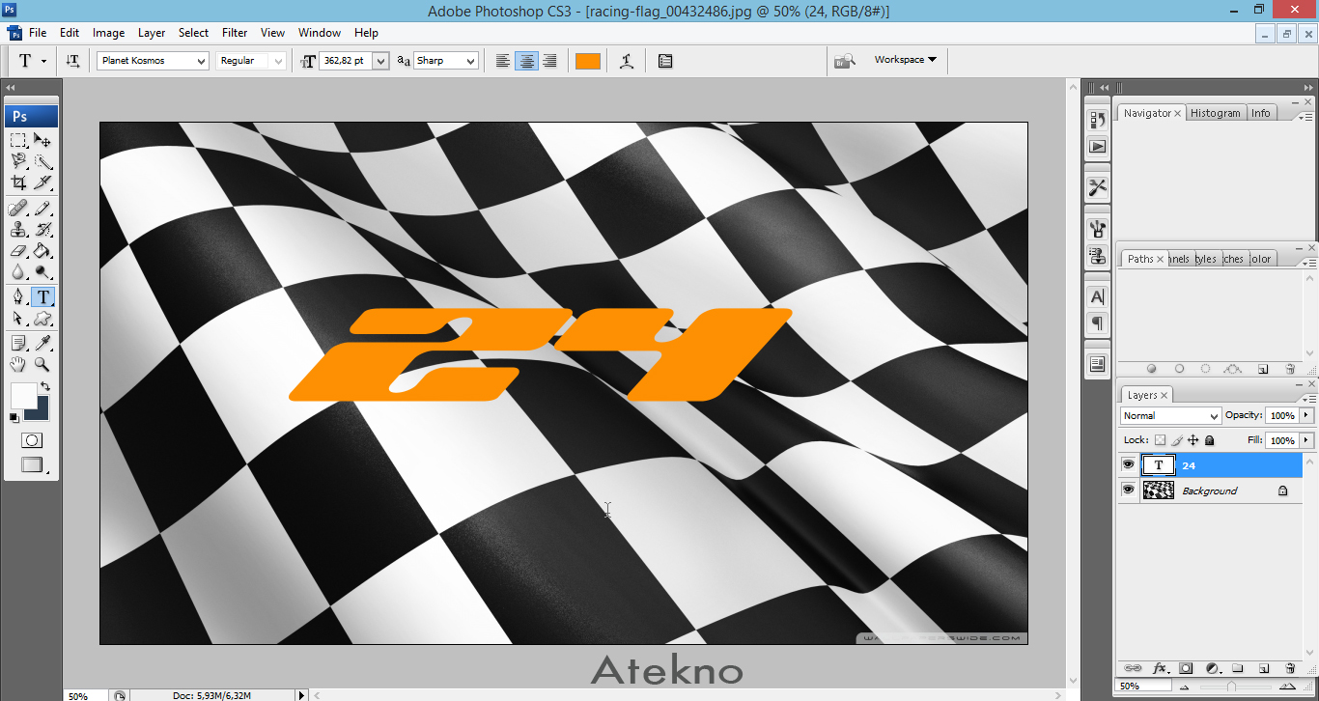Select the Move tool
This screenshot has height=701, width=1319.
(42, 139)
